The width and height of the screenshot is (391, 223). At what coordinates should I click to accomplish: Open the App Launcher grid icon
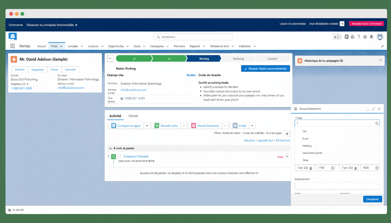[x=13, y=46]
